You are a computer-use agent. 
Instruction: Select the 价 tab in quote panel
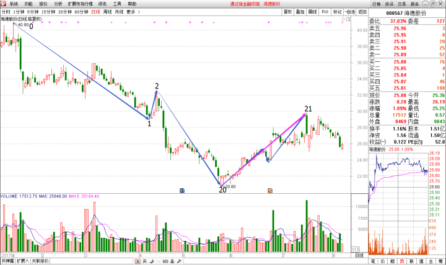tap(383, 261)
